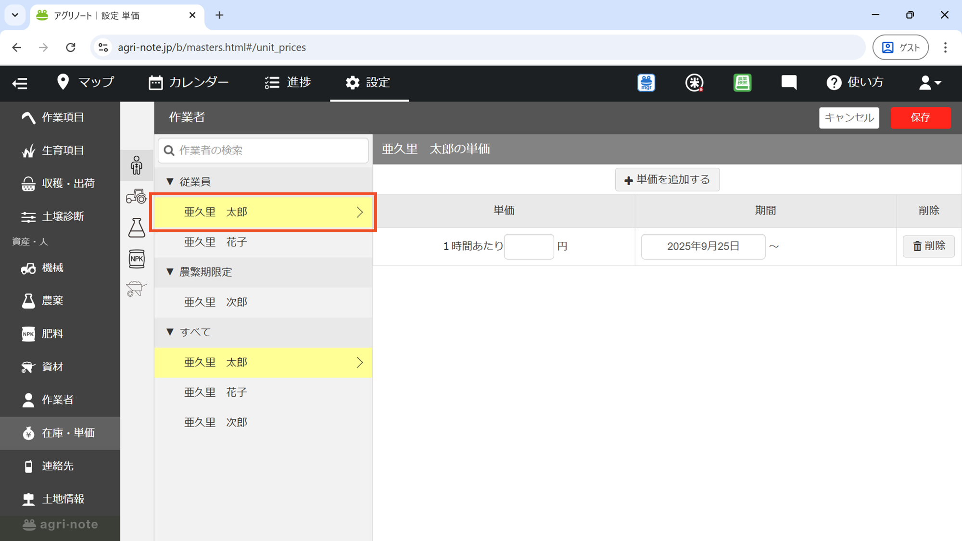Select the NPK fertilizer category icon
The image size is (962, 541).
[x=137, y=259]
